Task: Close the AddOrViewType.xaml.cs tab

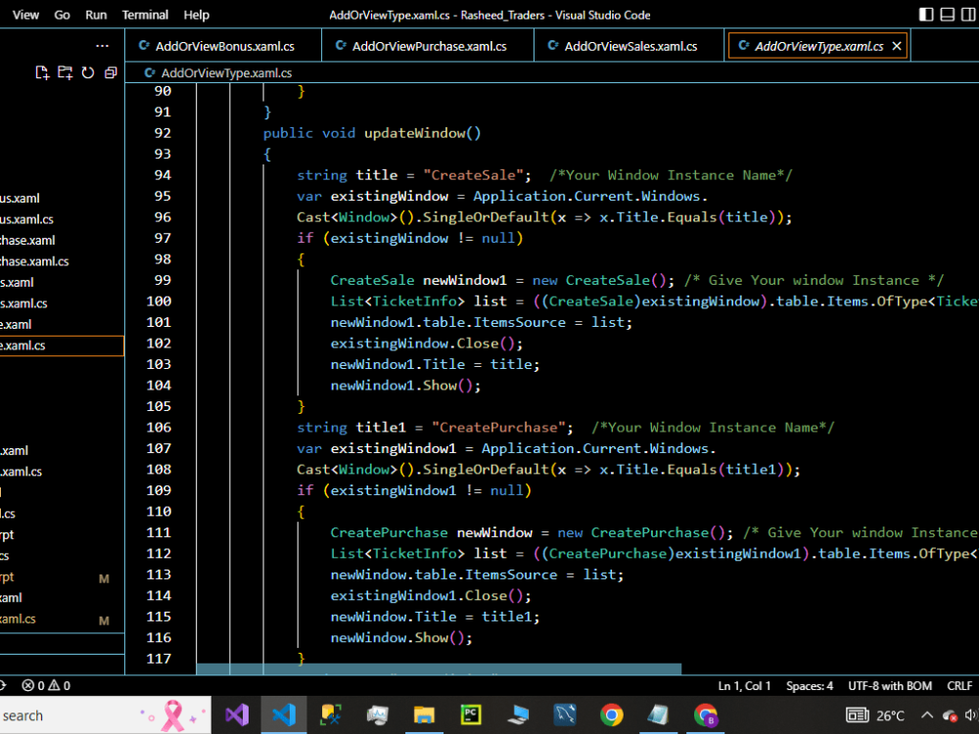Action: click(x=897, y=46)
